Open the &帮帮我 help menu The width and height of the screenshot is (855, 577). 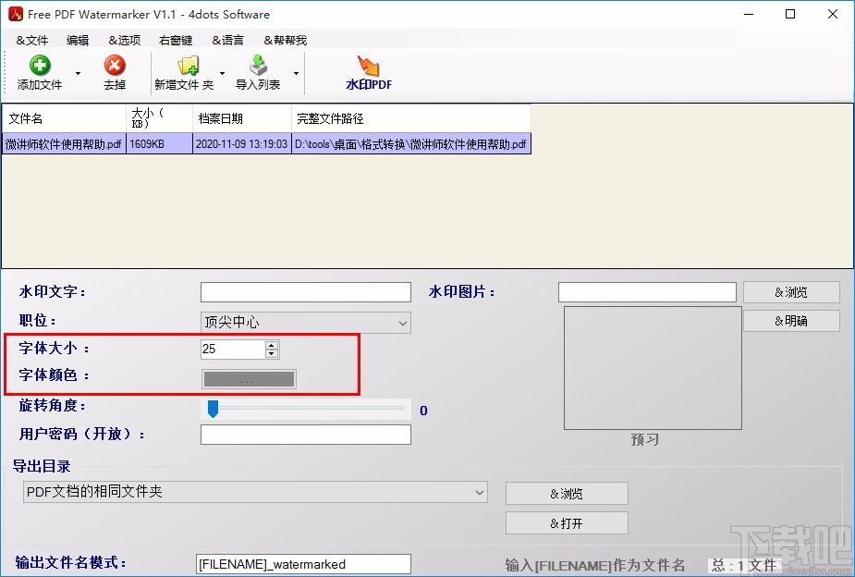[x=286, y=40]
